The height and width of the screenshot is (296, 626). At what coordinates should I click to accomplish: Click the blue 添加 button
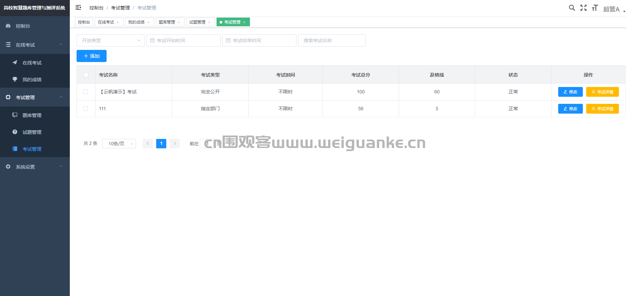click(91, 56)
